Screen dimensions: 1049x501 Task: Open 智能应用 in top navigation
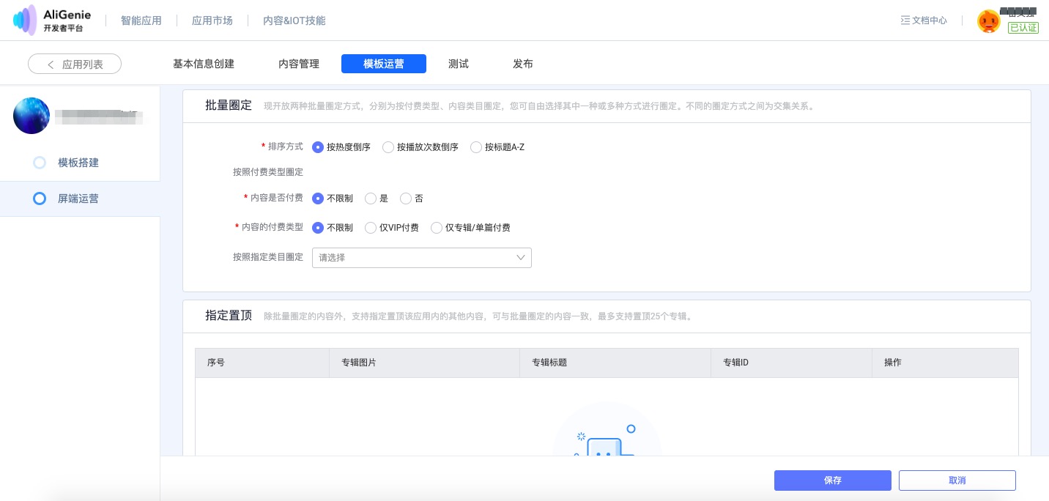click(x=141, y=21)
